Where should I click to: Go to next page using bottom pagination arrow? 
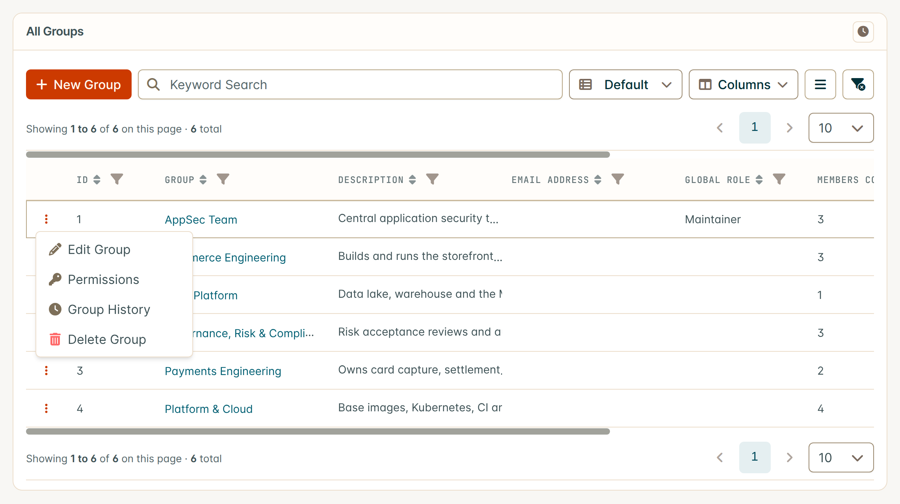[789, 457]
